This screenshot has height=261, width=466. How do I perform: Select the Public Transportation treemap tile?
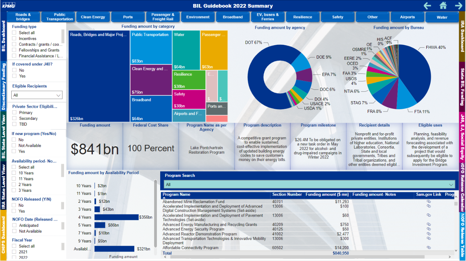[151, 47]
